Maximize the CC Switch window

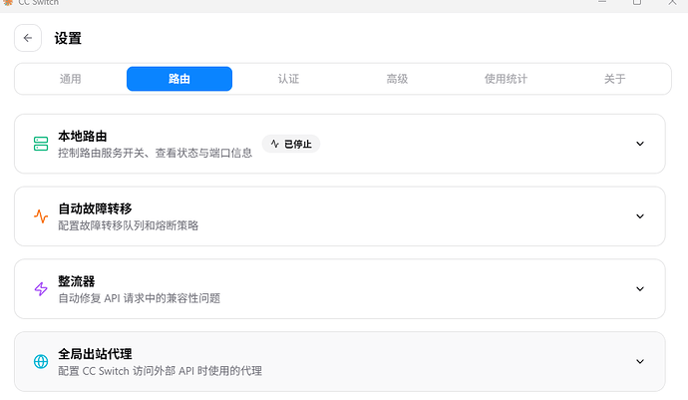pos(637,2)
